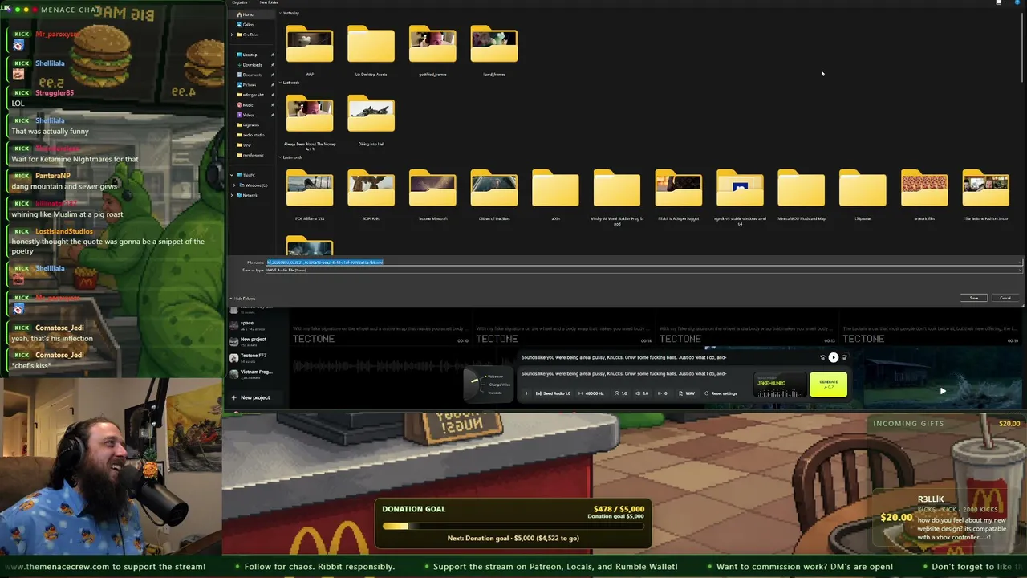The width and height of the screenshot is (1027, 578).
Task: Click the Save button
Action: point(974,298)
